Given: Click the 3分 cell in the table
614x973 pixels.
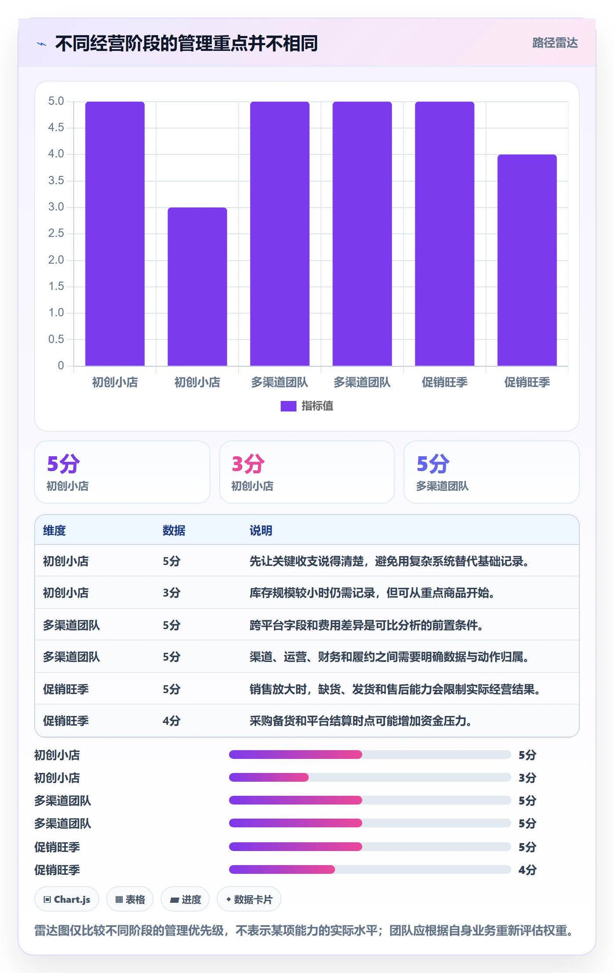Looking at the screenshot, I should (x=171, y=593).
